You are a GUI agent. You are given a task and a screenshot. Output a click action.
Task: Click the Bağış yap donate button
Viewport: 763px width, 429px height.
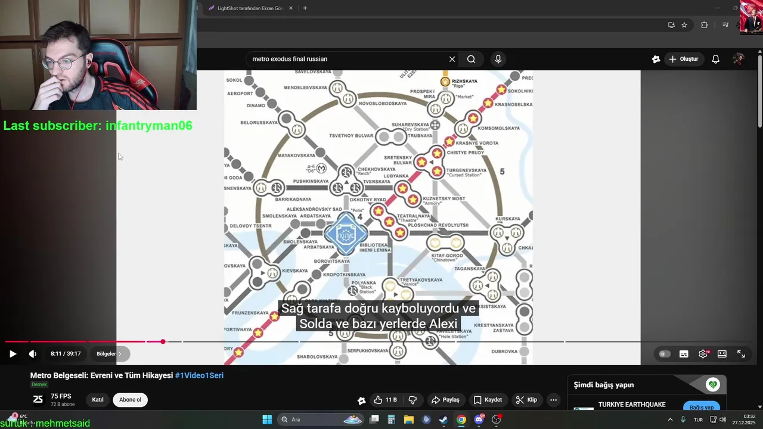701,408
